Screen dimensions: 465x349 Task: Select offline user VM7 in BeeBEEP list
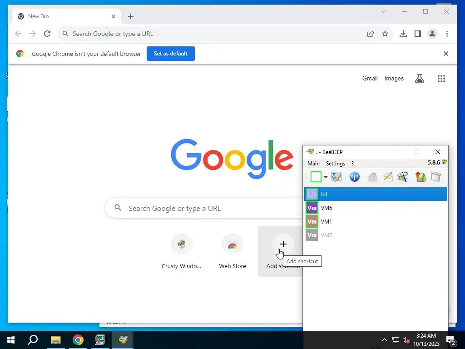coord(376,235)
